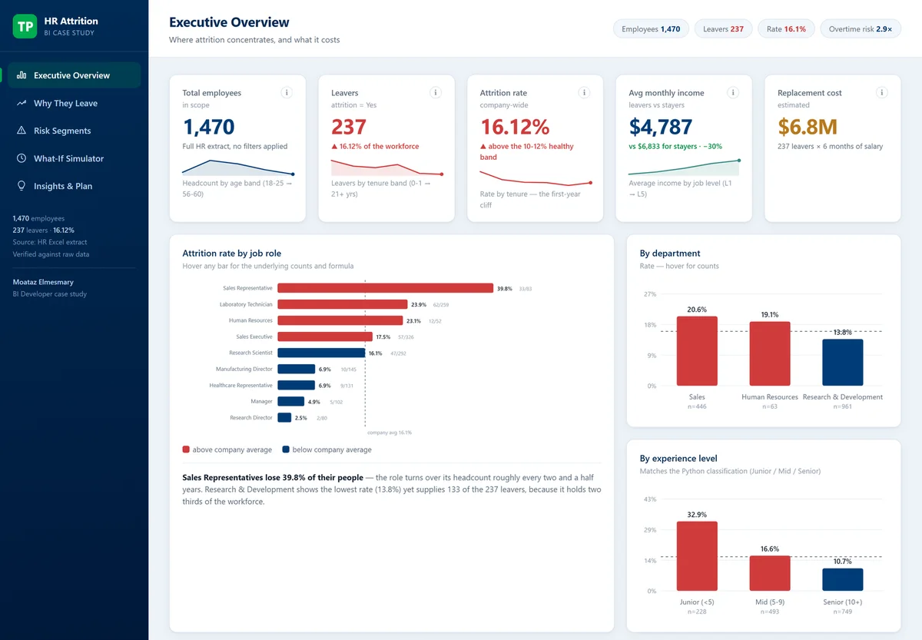Click the HR Attrition title in sidebar
The width and height of the screenshot is (922, 640).
[71, 21]
